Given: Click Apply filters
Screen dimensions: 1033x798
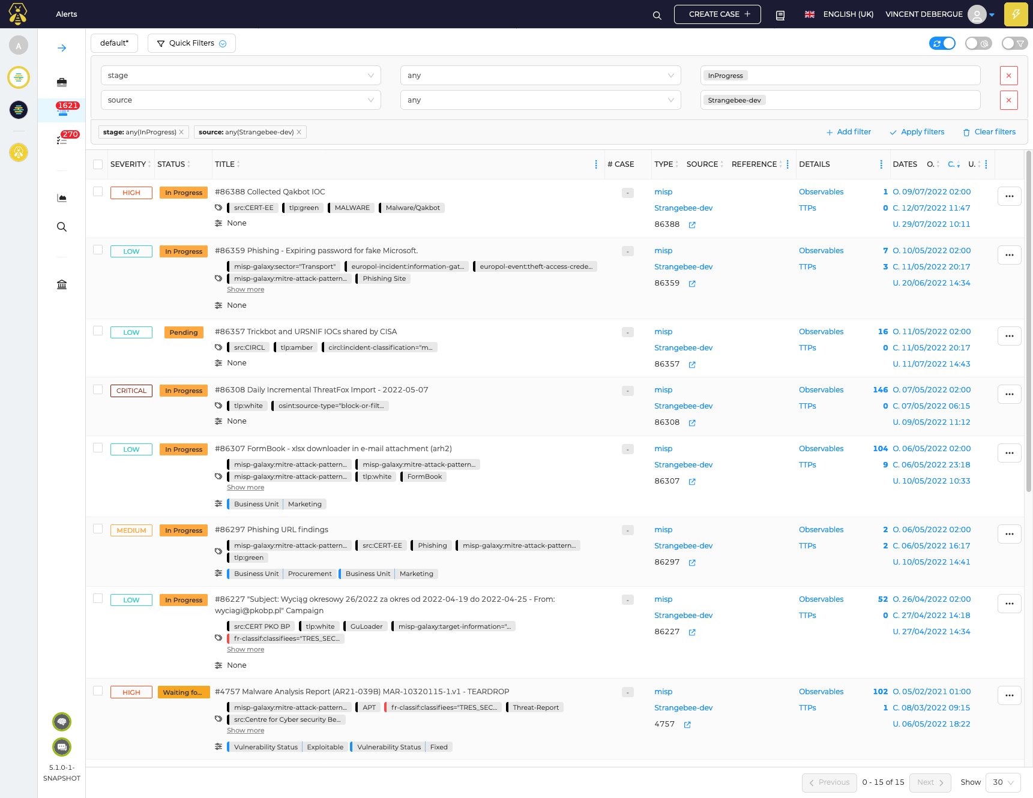Looking at the screenshot, I should [917, 132].
